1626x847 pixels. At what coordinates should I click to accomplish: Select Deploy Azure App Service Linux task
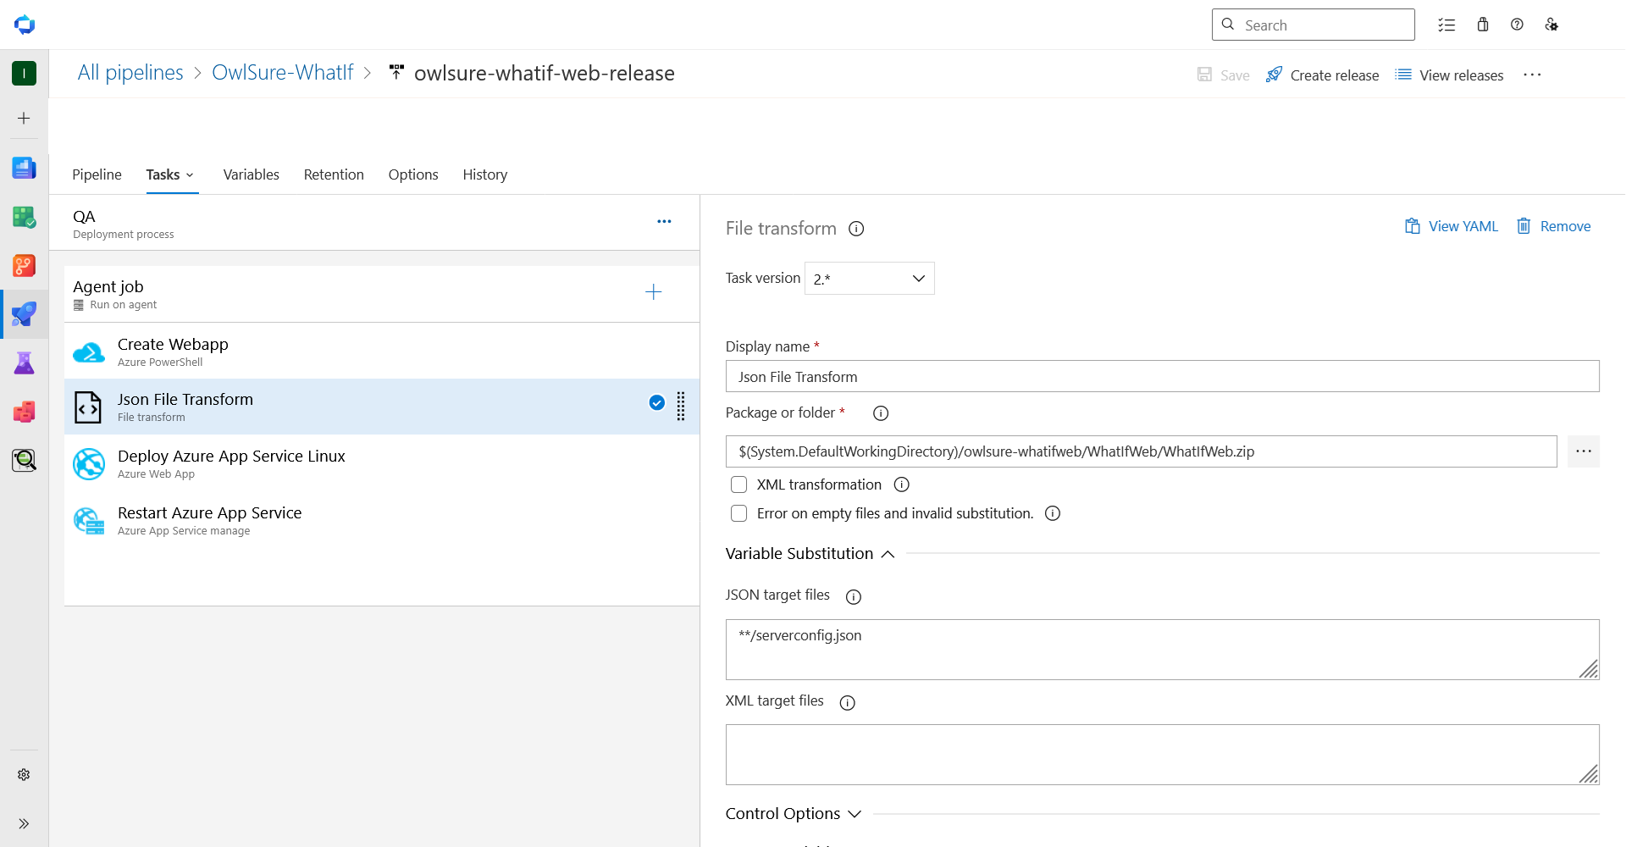click(382, 463)
